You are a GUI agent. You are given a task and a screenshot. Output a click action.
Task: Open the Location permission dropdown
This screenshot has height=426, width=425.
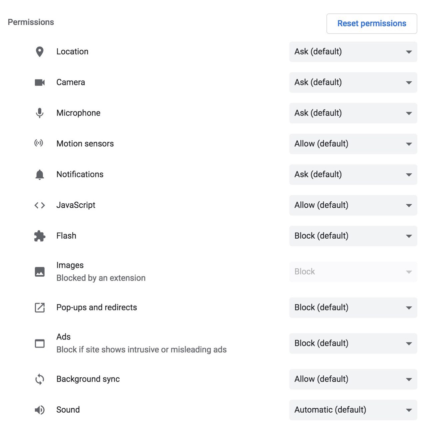[x=353, y=52]
